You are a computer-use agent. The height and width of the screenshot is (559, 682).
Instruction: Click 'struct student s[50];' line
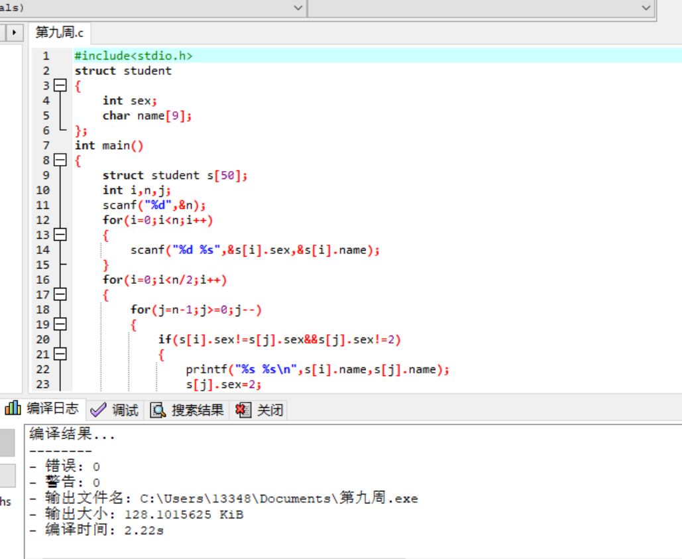(175, 175)
